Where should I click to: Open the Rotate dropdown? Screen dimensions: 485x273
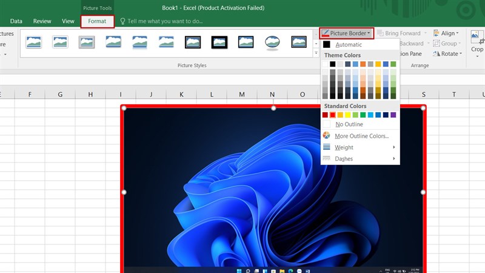click(x=447, y=53)
